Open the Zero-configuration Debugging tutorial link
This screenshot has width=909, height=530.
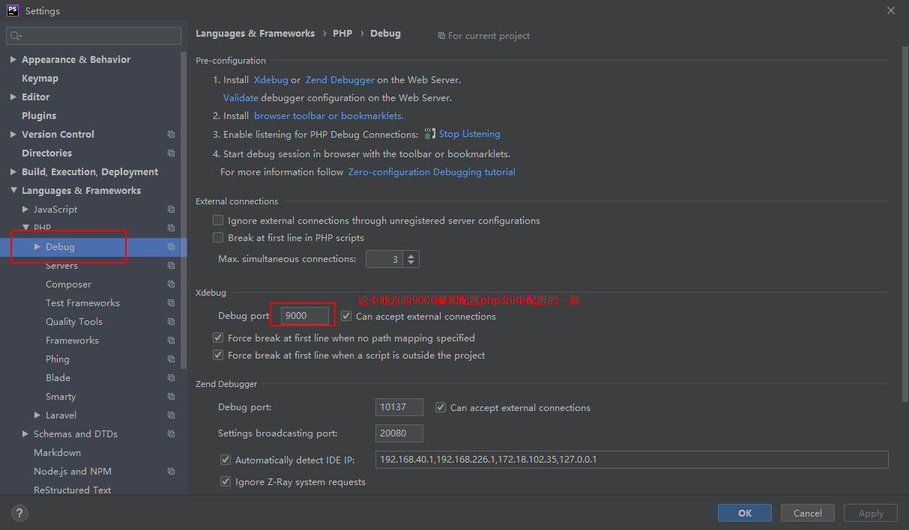432,172
